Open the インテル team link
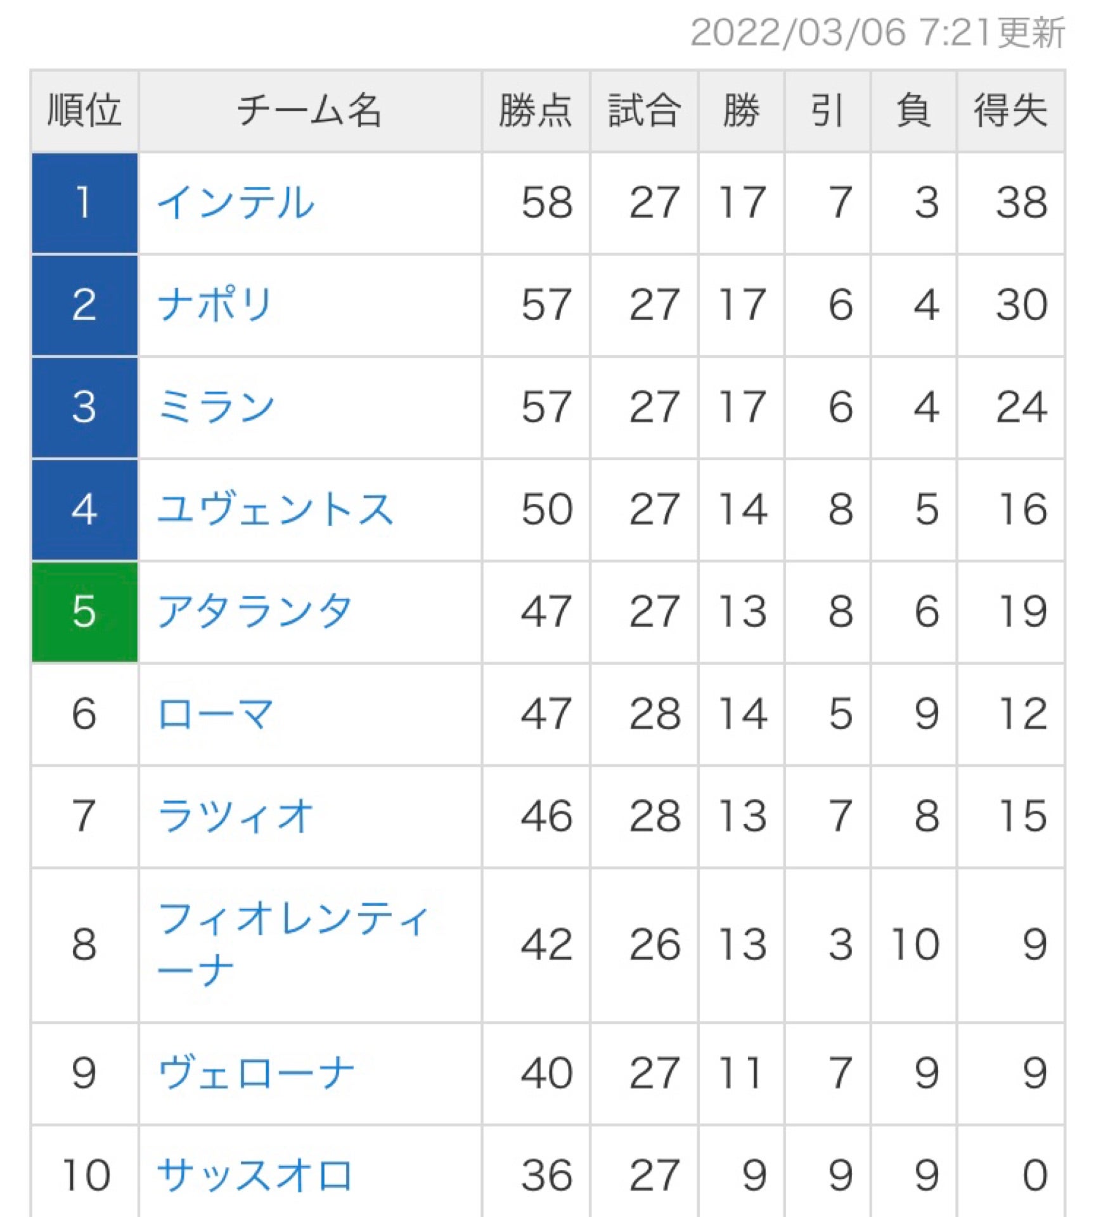This screenshot has height=1217, width=1096. (235, 203)
